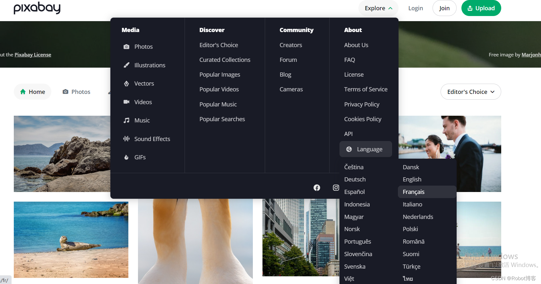Open About Us page
541x284 pixels.
pos(356,45)
